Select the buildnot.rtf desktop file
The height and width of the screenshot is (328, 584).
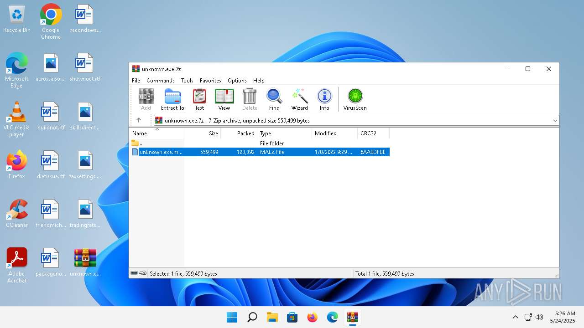[x=51, y=116]
